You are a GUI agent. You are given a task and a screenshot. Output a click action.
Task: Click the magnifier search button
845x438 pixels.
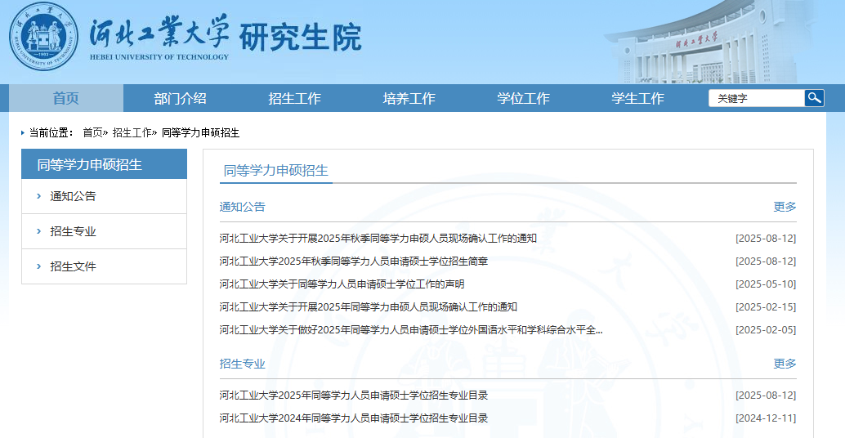coord(814,98)
